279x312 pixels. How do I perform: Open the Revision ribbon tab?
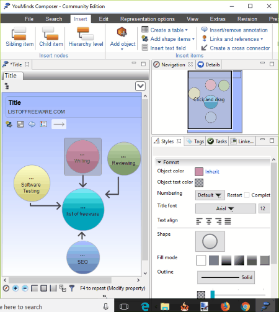tap(247, 19)
